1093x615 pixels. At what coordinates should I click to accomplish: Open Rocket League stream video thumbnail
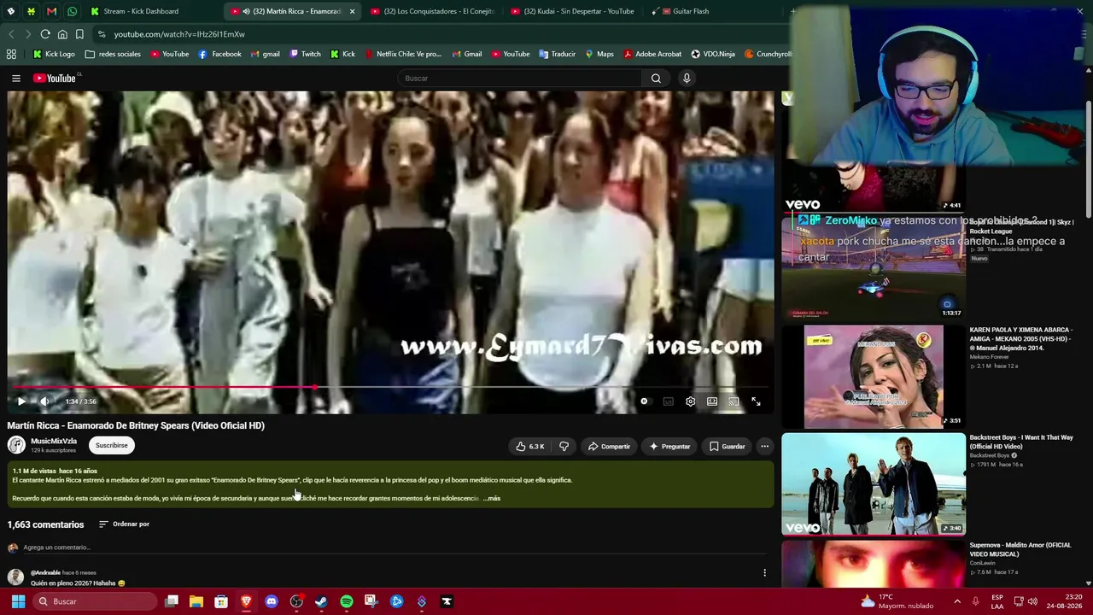874,268
